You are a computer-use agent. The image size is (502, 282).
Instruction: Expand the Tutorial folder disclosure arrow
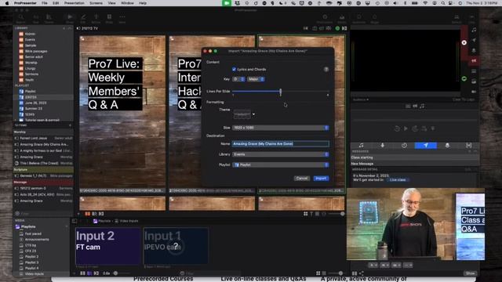pos(16,120)
